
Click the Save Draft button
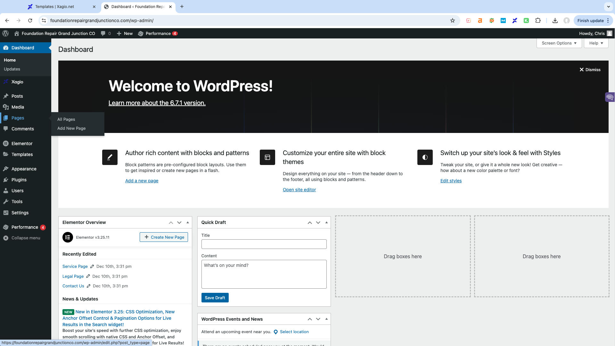215,298
